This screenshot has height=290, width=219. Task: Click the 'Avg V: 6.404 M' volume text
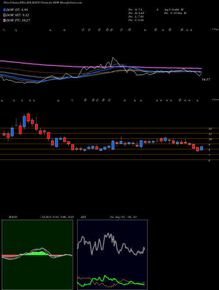pos(173,10)
